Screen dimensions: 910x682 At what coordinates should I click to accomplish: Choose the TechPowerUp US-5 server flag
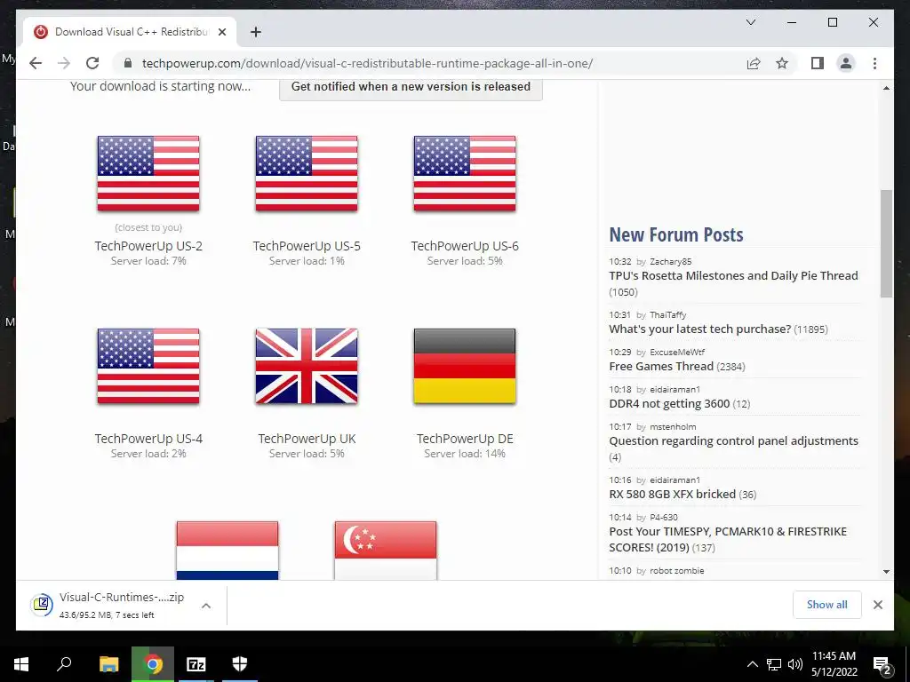[x=307, y=173]
